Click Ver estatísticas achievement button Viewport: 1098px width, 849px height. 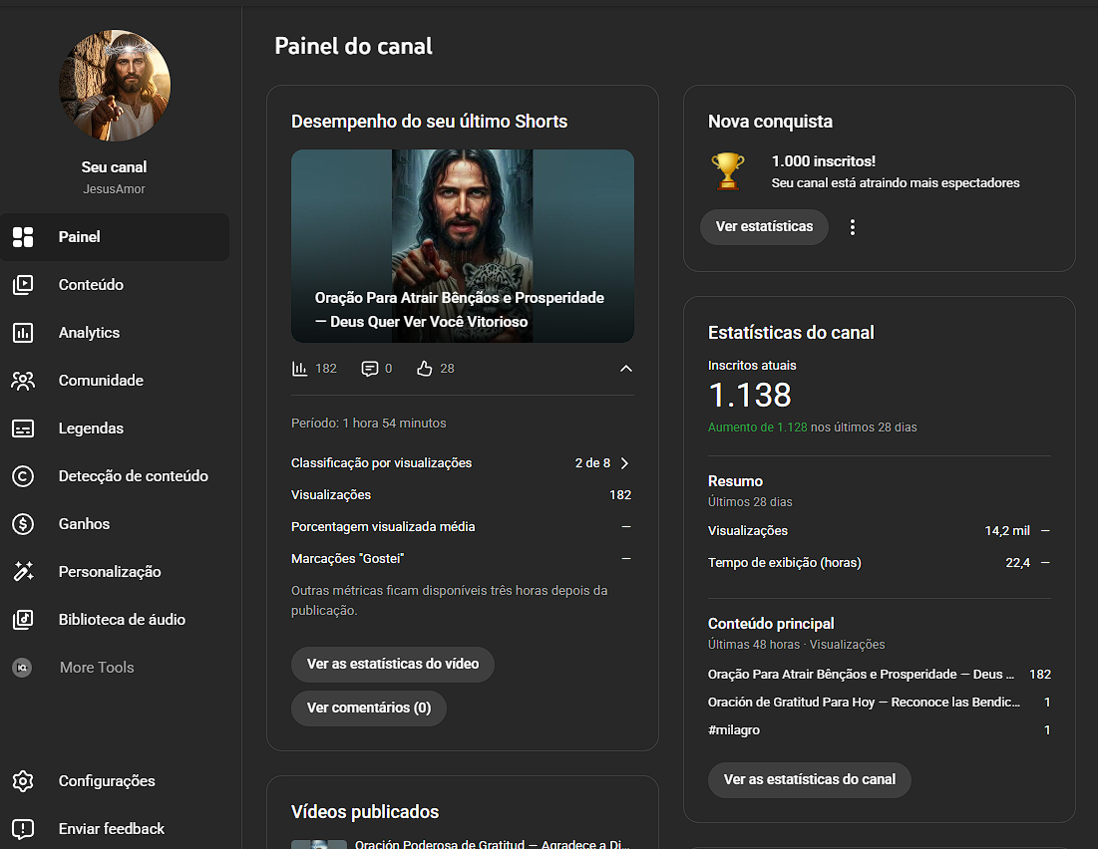[764, 227]
